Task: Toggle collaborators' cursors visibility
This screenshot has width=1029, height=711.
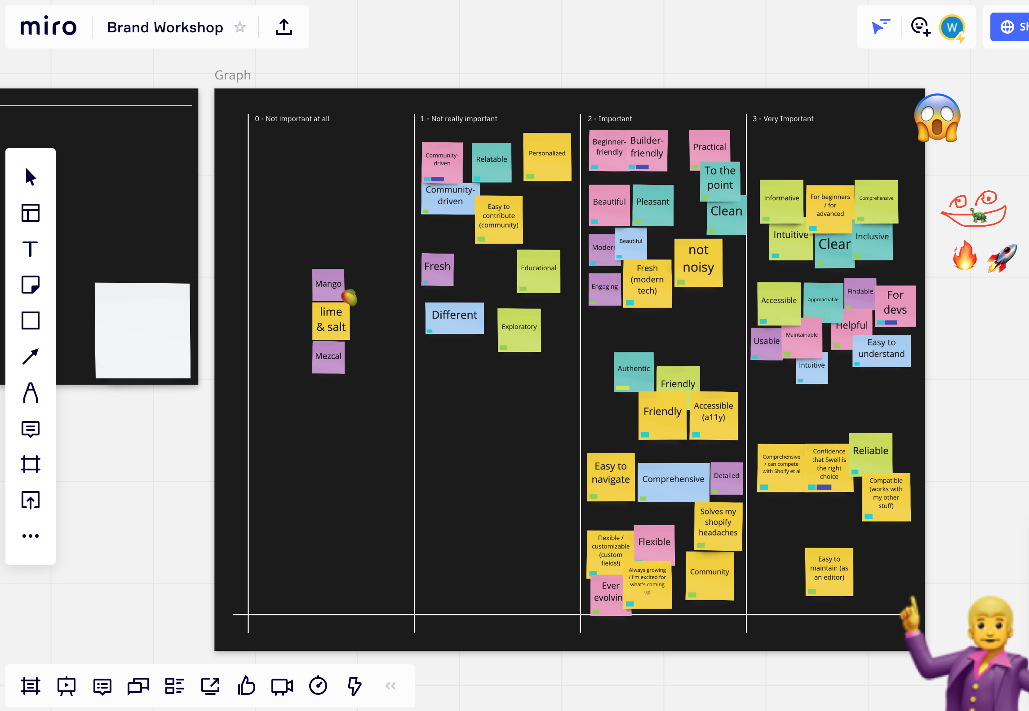Action: (880, 27)
